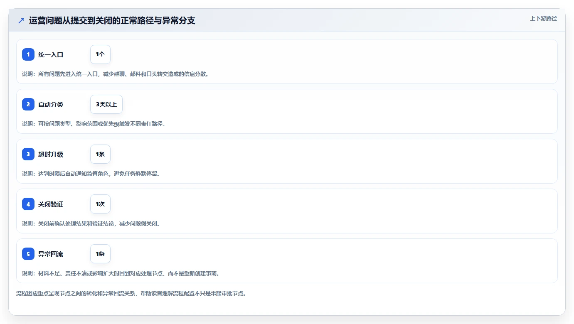Click the arrow icon beside the title
Image resolution: width=574 pixels, height=324 pixels.
21,20
